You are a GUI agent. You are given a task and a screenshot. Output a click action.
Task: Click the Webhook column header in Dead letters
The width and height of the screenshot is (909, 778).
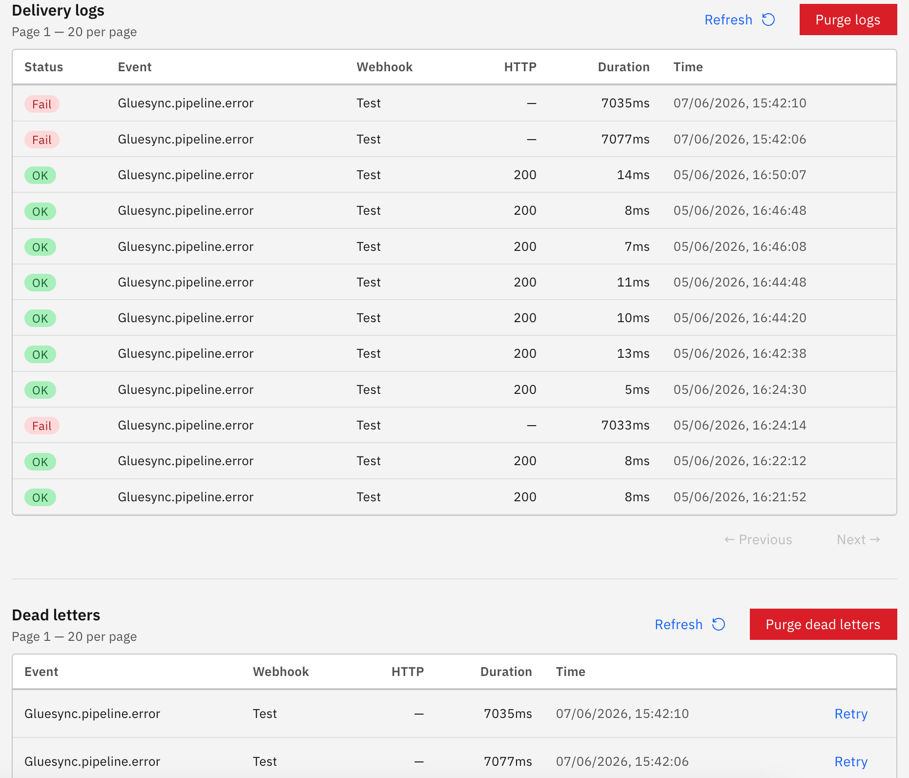click(x=281, y=672)
